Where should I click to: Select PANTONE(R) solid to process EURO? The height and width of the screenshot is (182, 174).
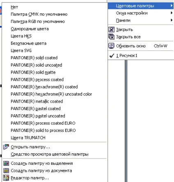pos(55,130)
